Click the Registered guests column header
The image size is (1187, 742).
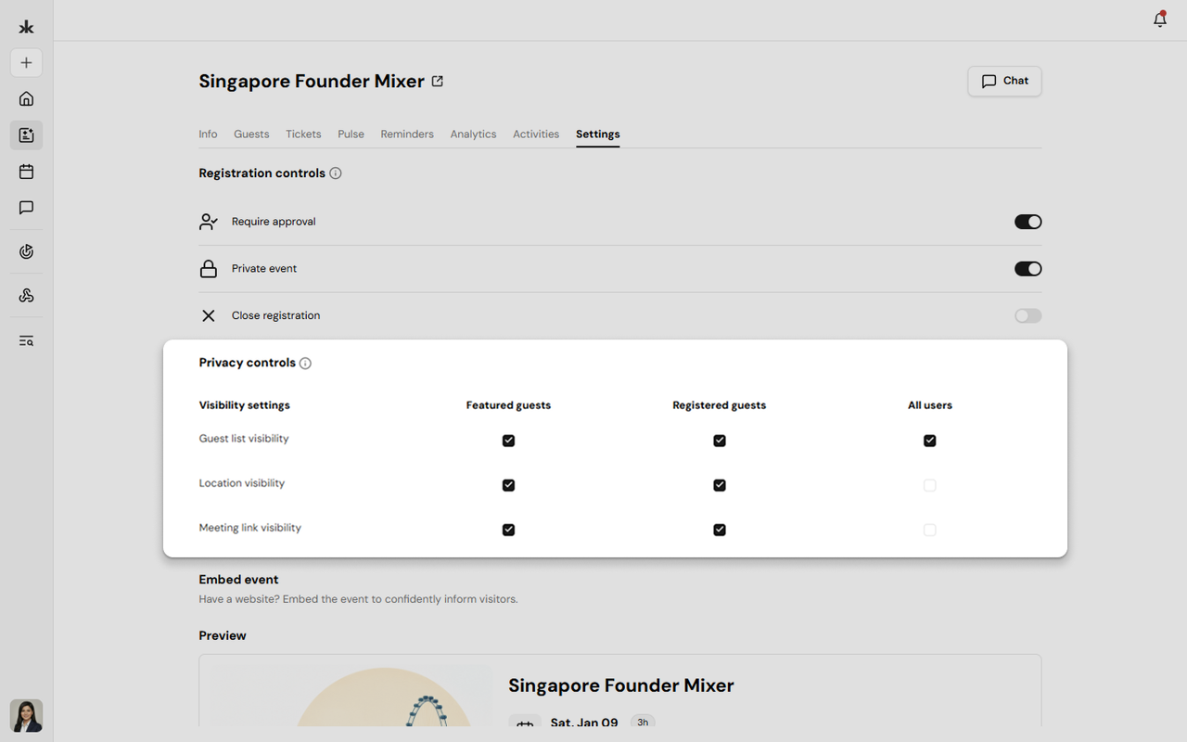click(x=720, y=405)
